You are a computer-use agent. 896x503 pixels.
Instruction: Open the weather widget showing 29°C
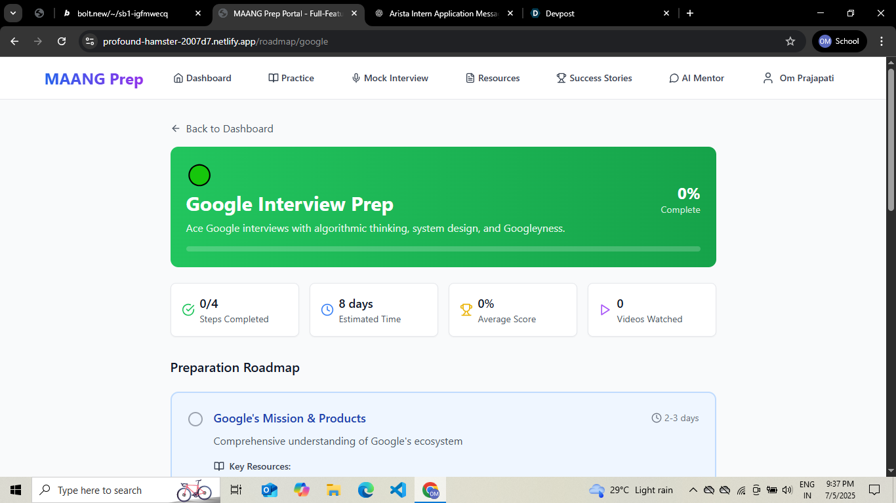pos(631,490)
